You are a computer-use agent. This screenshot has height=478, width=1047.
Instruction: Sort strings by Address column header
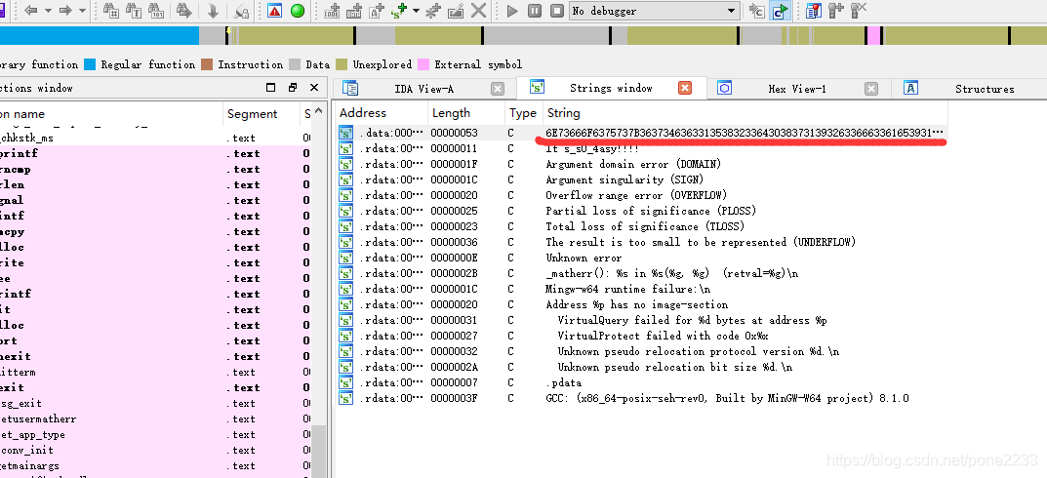tap(381, 113)
